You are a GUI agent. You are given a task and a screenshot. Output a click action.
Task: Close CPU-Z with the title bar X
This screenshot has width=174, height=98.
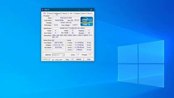[x=91, y=10]
